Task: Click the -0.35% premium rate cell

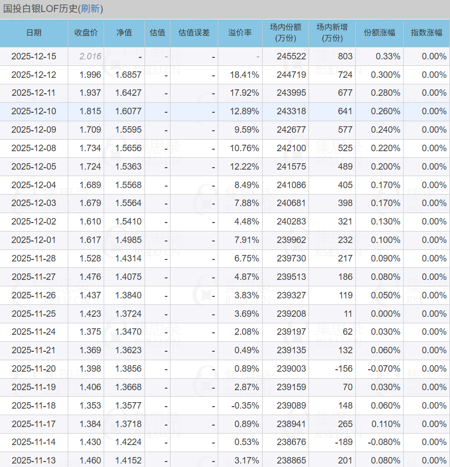Action: pyautogui.click(x=245, y=406)
